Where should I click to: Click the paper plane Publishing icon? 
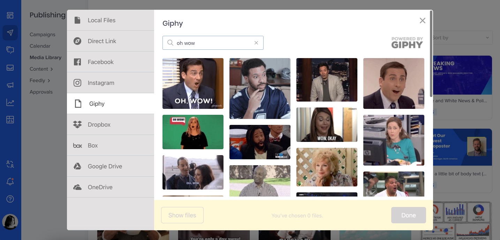(10, 33)
